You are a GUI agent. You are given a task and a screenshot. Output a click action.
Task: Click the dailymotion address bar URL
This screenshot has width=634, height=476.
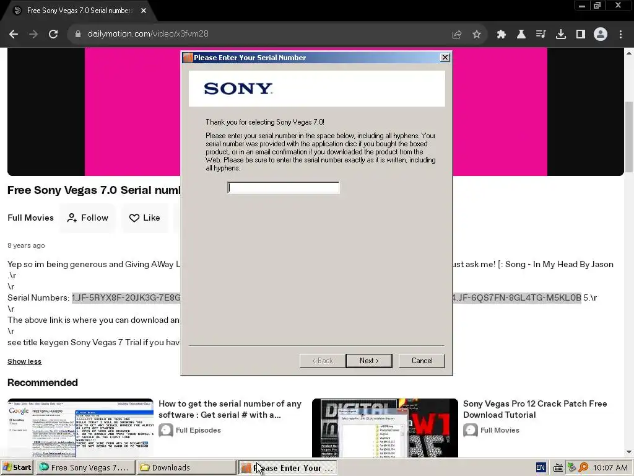tap(148, 34)
